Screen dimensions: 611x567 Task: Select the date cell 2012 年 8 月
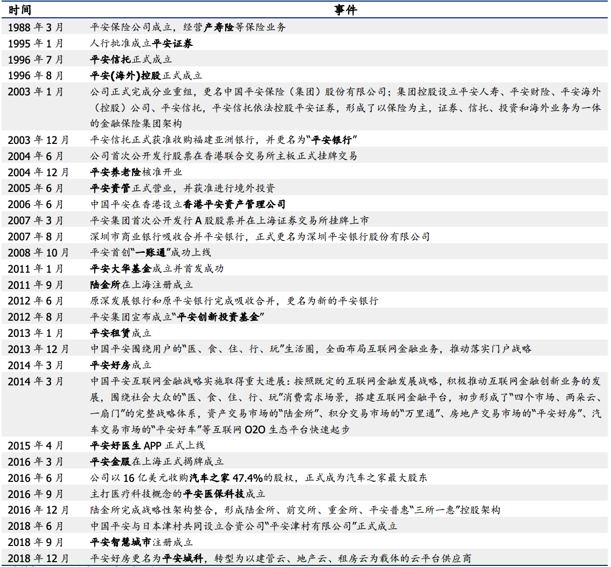pos(36,317)
